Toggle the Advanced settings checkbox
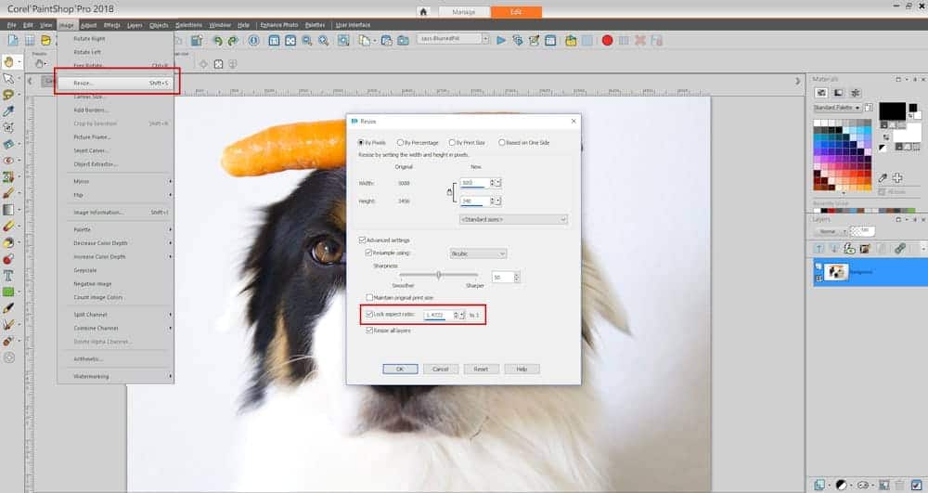928x493 pixels. pos(362,240)
